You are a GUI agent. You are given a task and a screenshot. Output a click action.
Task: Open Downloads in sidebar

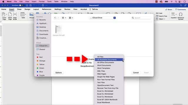[x=43, y=34]
